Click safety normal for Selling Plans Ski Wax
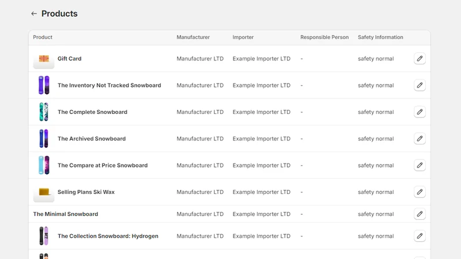The image size is (461, 259). [x=376, y=192]
